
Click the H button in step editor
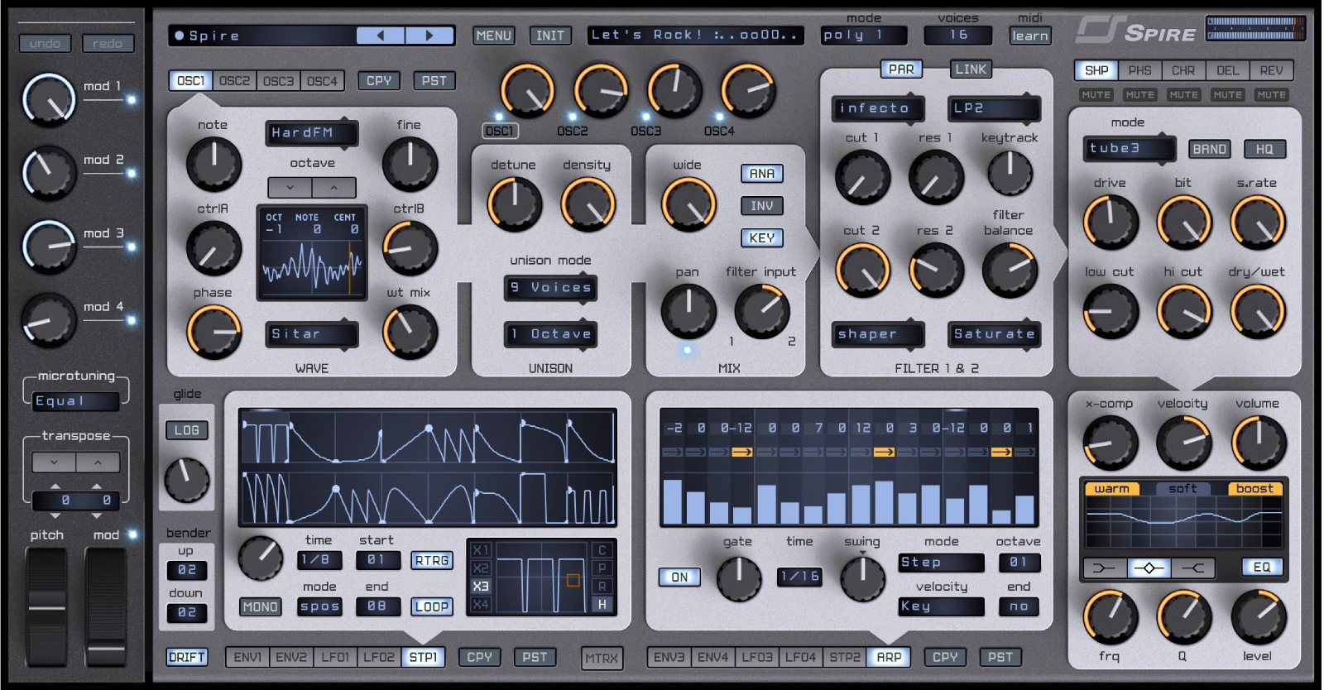(602, 605)
